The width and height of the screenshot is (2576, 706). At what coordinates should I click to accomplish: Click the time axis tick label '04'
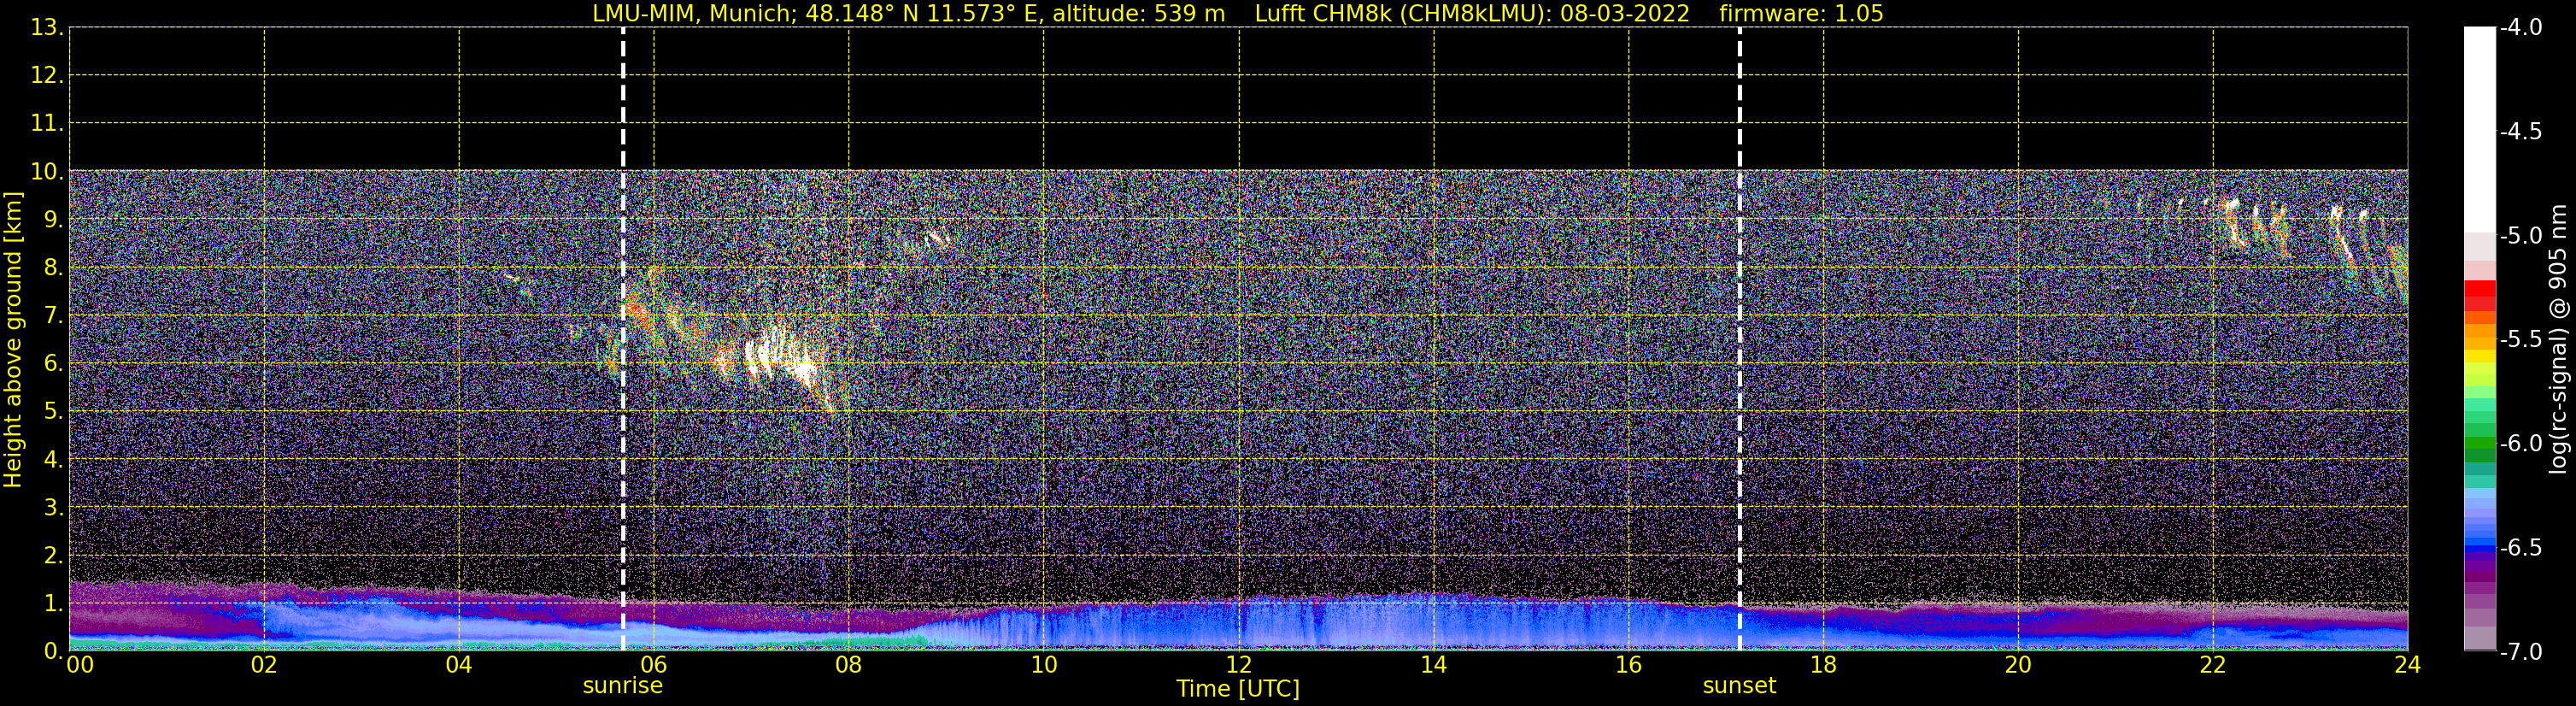pyautogui.click(x=458, y=665)
